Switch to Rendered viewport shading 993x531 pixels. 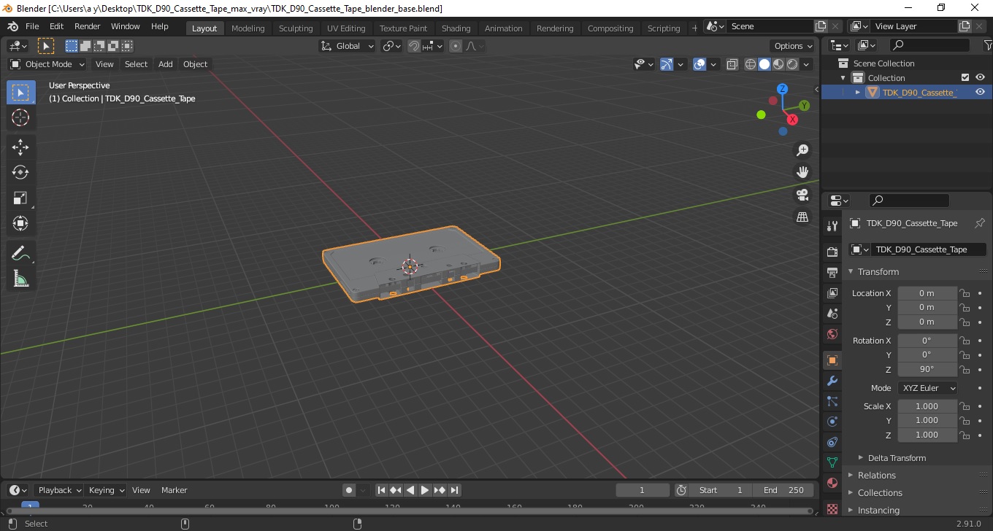pyautogui.click(x=792, y=64)
